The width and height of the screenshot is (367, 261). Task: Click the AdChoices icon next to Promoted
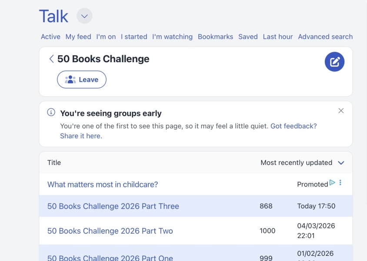point(332,184)
